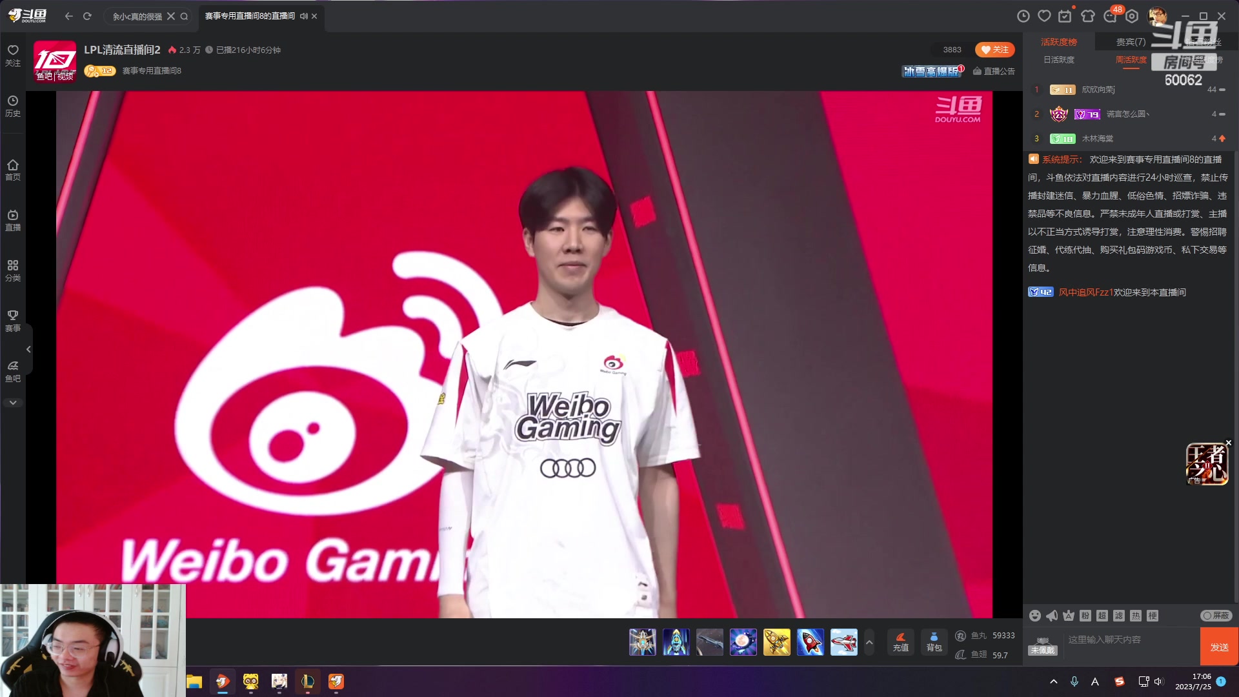Open the Douyu logo home link
This screenshot has width=1239, height=697.
pos(27,16)
